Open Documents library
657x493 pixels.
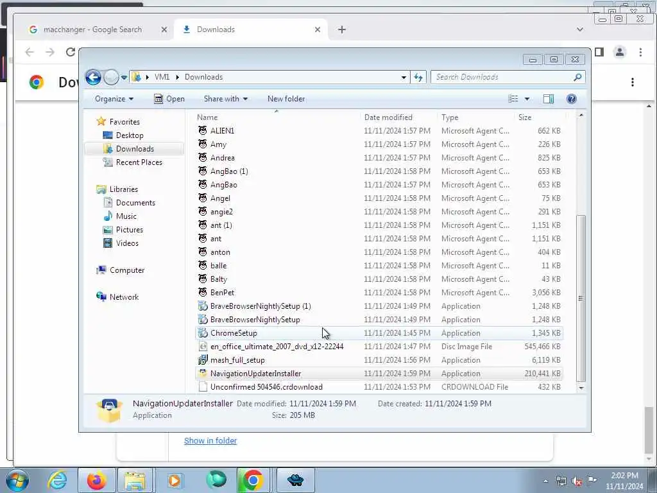click(135, 203)
